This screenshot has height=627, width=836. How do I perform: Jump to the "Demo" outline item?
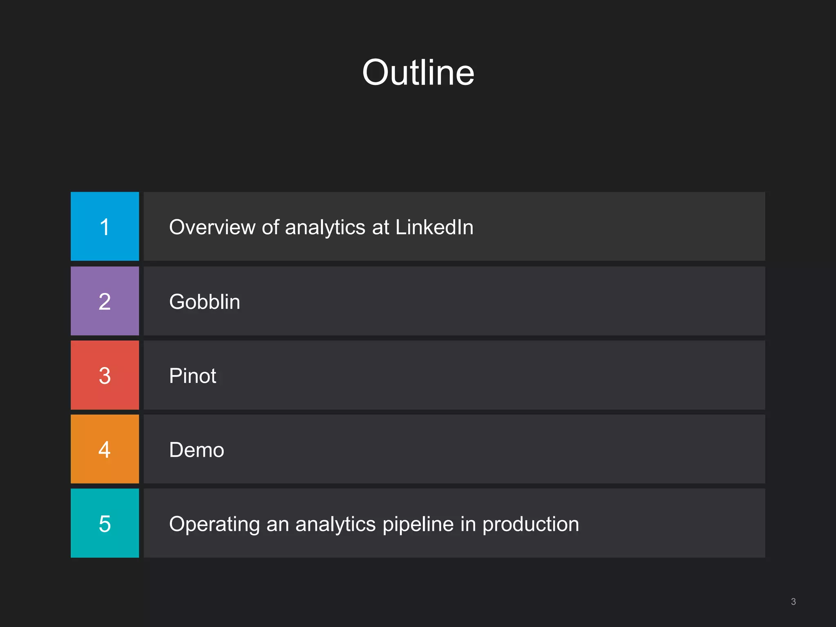coord(196,450)
